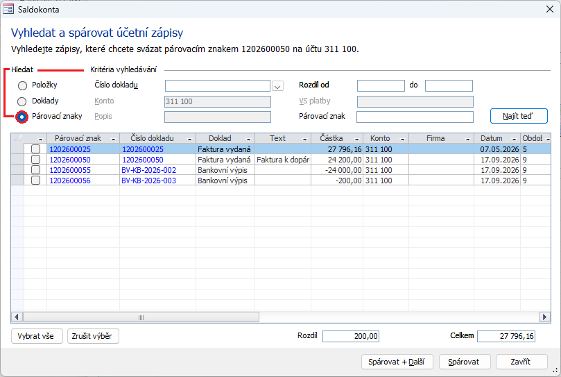Click the Konto field showing 311 100
The height and width of the screenshot is (377, 561).
click(x=218, y=101)
